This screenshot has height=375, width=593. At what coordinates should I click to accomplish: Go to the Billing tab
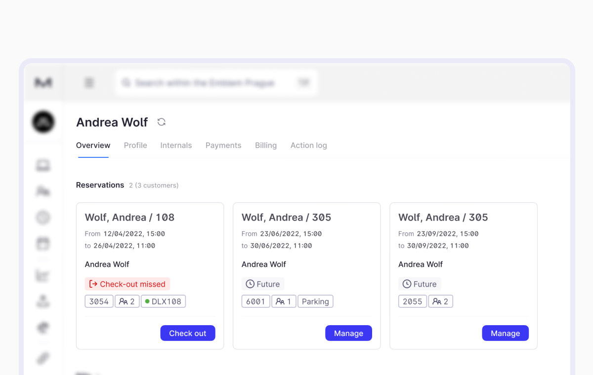(x=266, y=146)
